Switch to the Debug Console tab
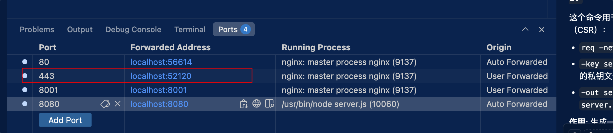613x133 pixels. 133,30
